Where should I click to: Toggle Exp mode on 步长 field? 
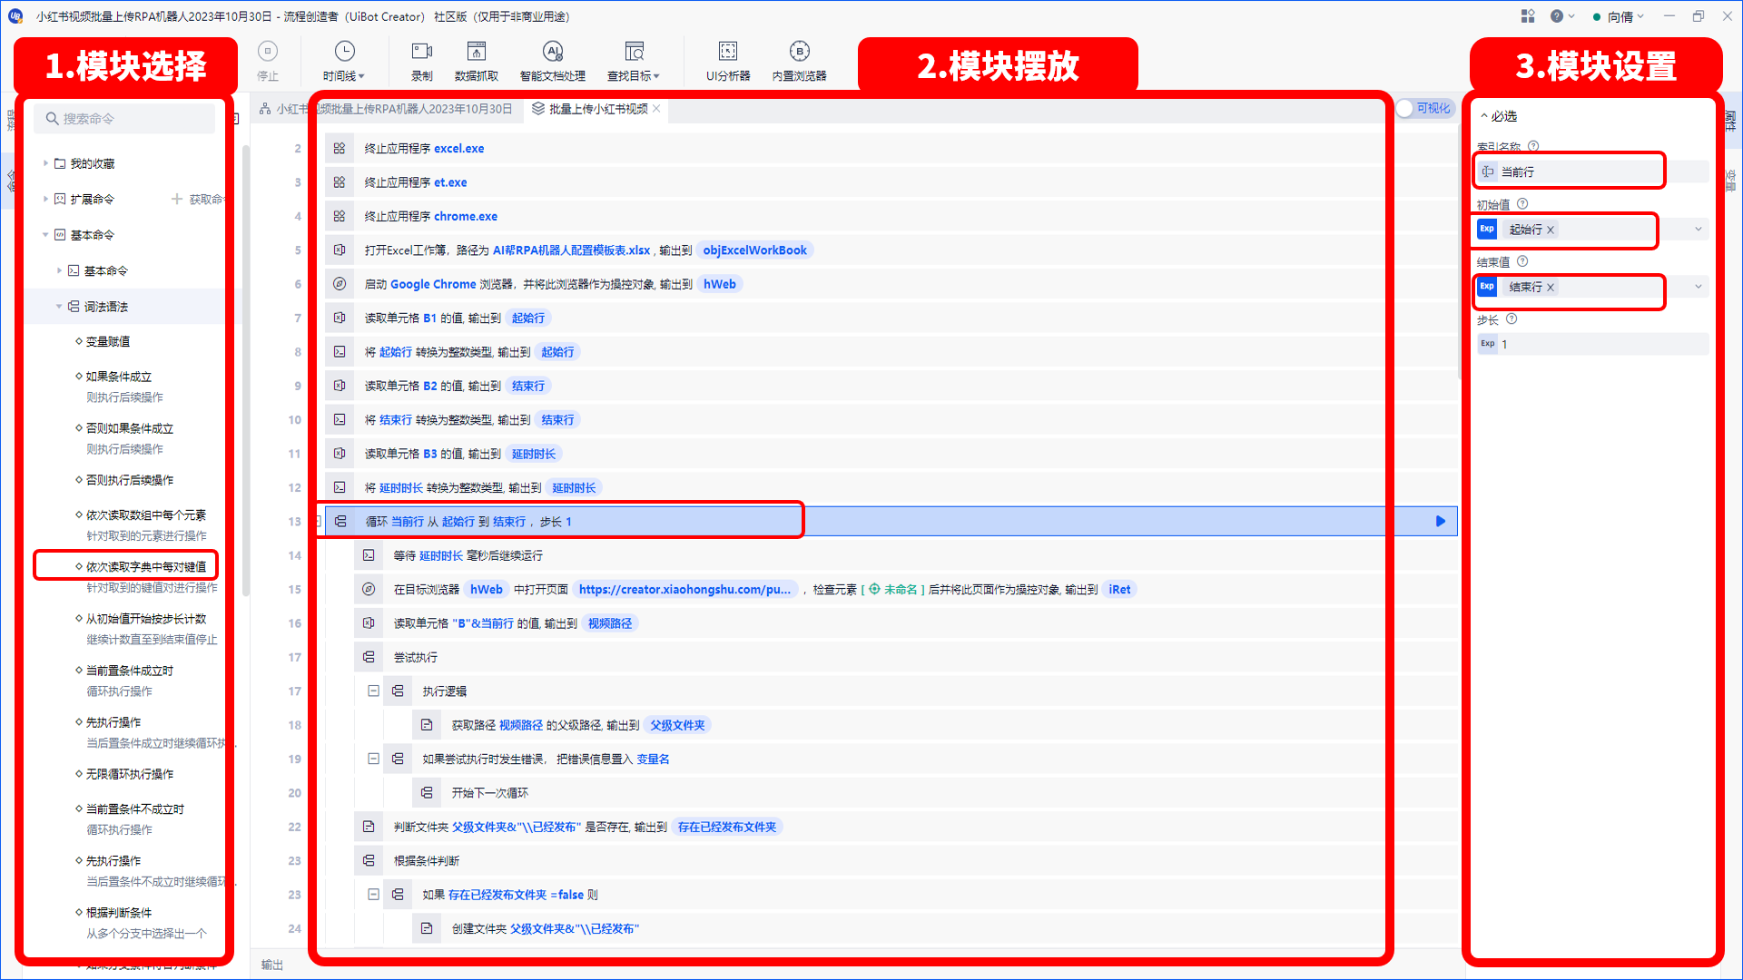(1487, 344)
